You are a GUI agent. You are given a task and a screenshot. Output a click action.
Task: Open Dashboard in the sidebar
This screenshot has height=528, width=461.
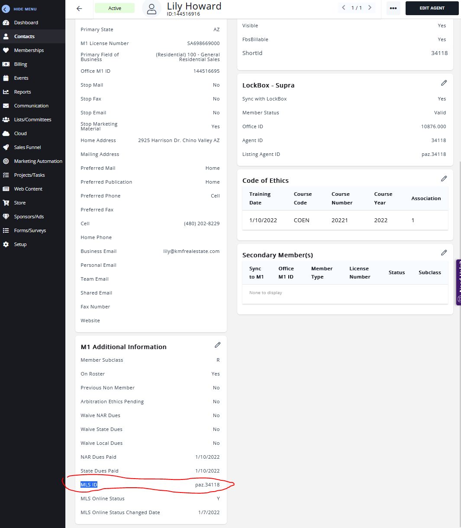(x=26, y=23)
